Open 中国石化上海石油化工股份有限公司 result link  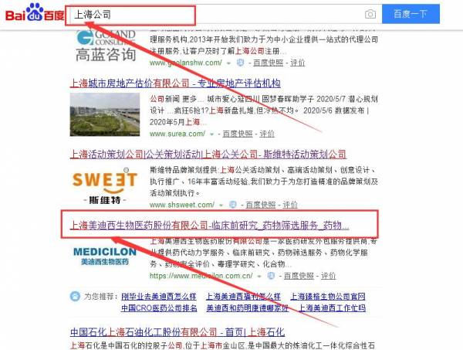[x=177, y=332]
